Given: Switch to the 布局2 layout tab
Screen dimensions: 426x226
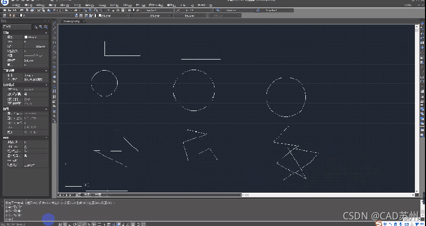Looking at the screenshot, I should [x=98, y=195].
